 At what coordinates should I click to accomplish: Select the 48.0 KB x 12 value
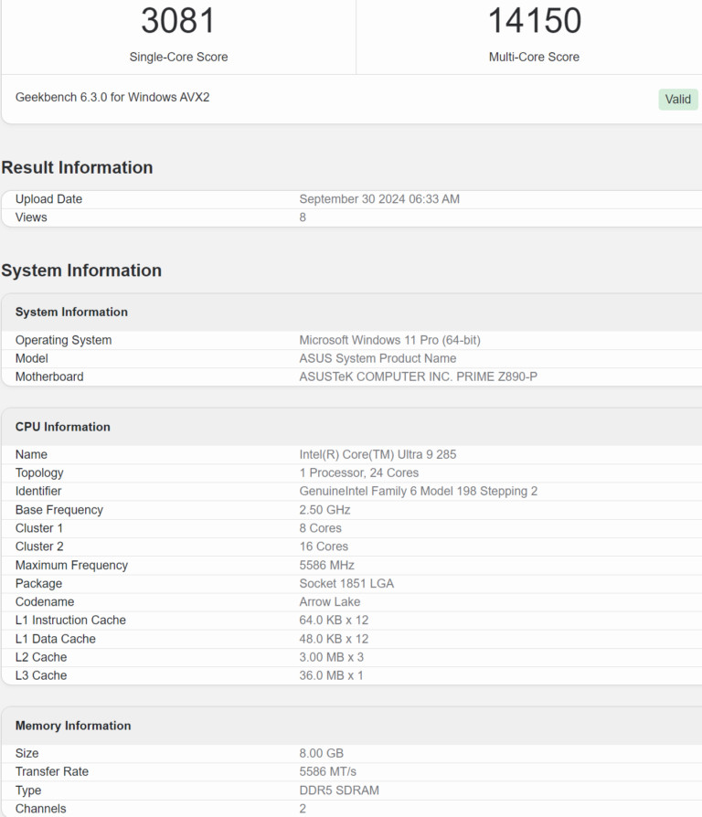click(x=334, y=639)
